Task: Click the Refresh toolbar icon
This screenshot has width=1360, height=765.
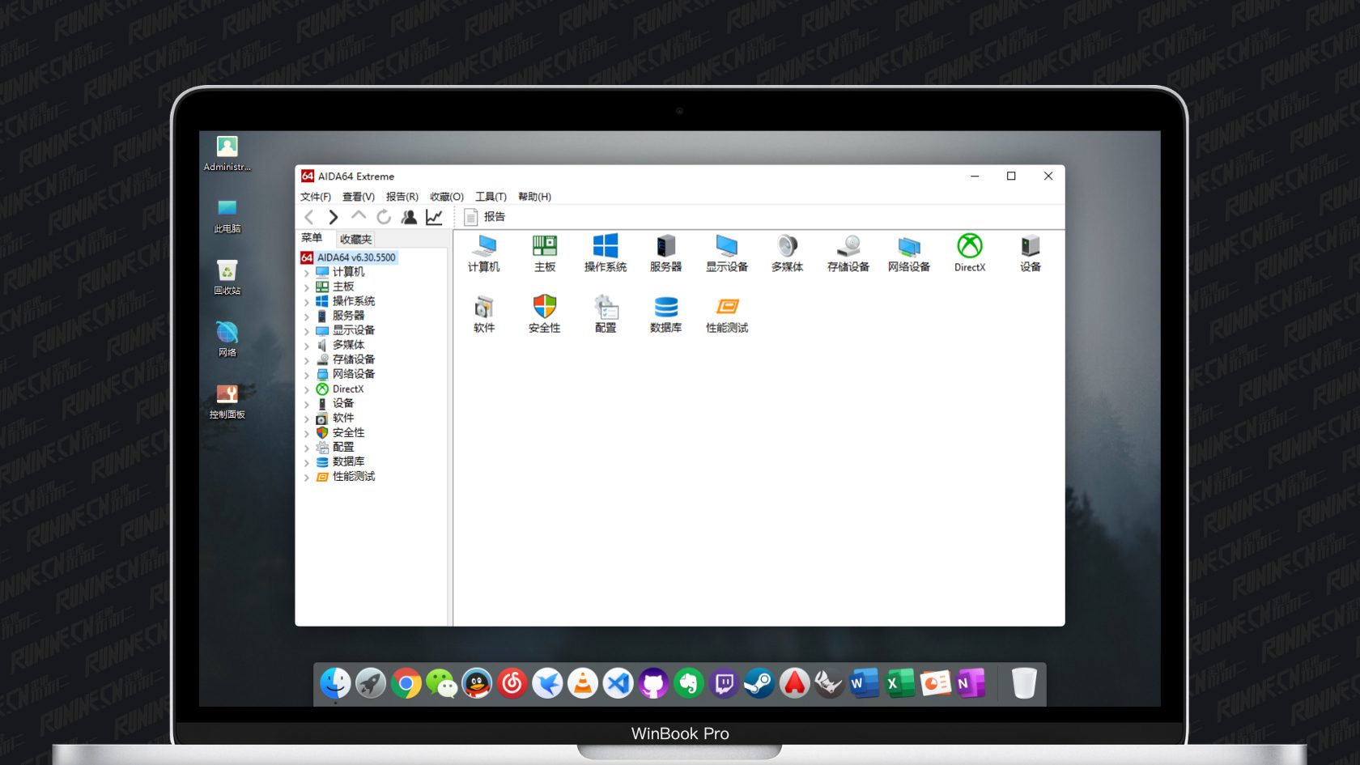Action: click(384, 217)
